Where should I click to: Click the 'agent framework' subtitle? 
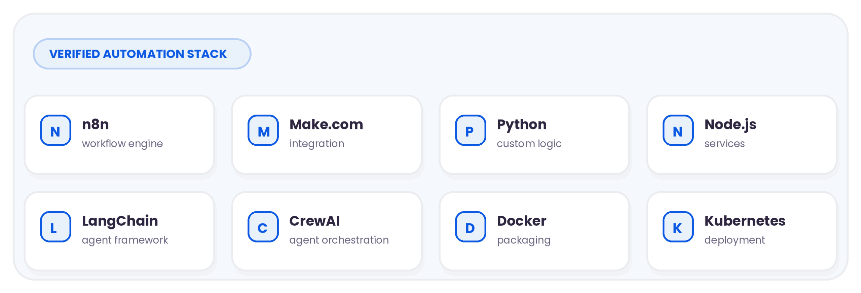point(125,240)
